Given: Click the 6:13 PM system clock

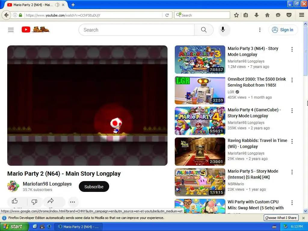Looking at the screenshot, I should click(297, 226).
